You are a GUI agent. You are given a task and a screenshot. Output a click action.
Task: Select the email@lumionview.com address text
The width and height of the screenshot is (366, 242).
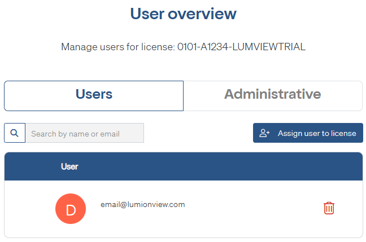click(142, 204)
